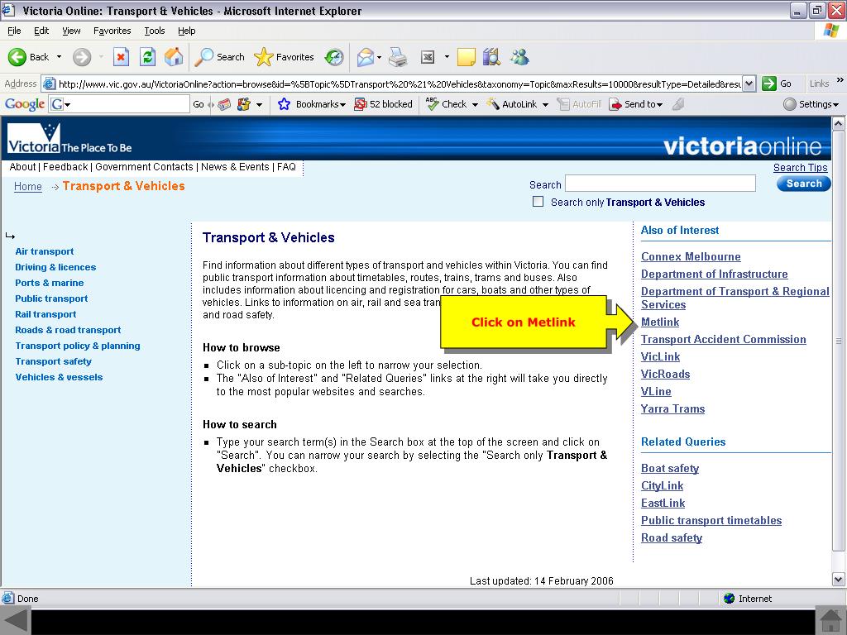Expand the AutoLink dropdown arrow

point(545,105)
